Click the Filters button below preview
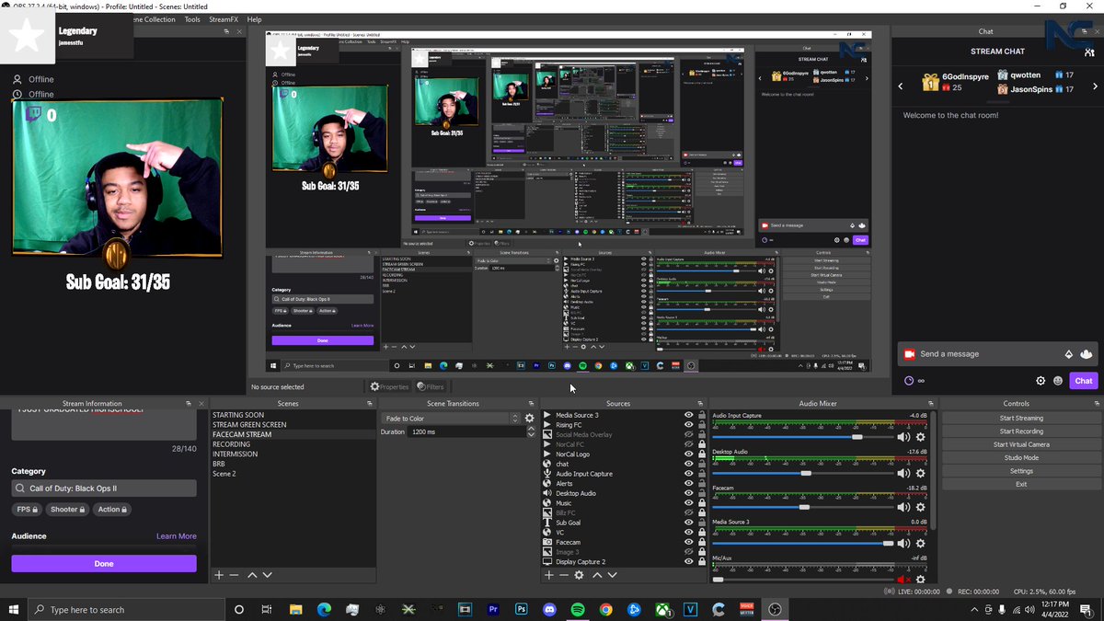Screen dimensions: 1104x621 (x=431, y=387)
